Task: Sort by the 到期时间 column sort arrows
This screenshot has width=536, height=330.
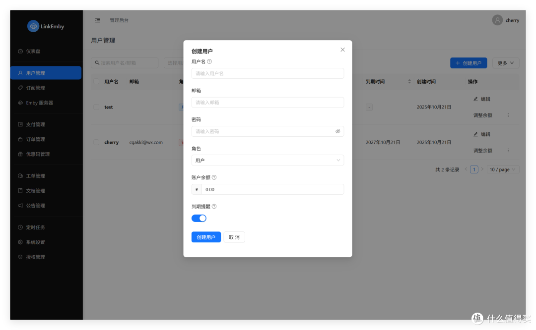Action: pyautogui.click(x=409, y=82)
